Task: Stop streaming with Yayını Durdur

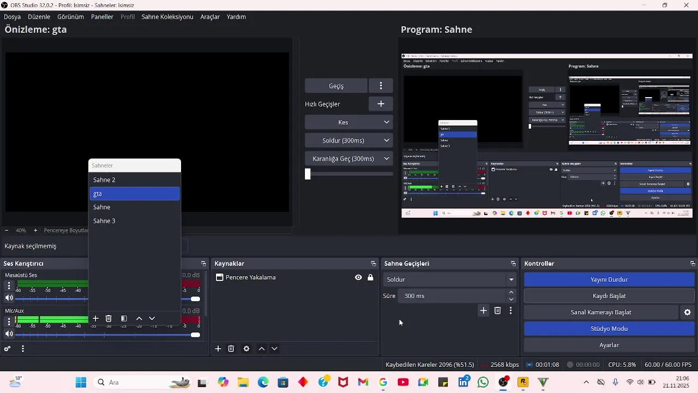Action: [609, 279]
